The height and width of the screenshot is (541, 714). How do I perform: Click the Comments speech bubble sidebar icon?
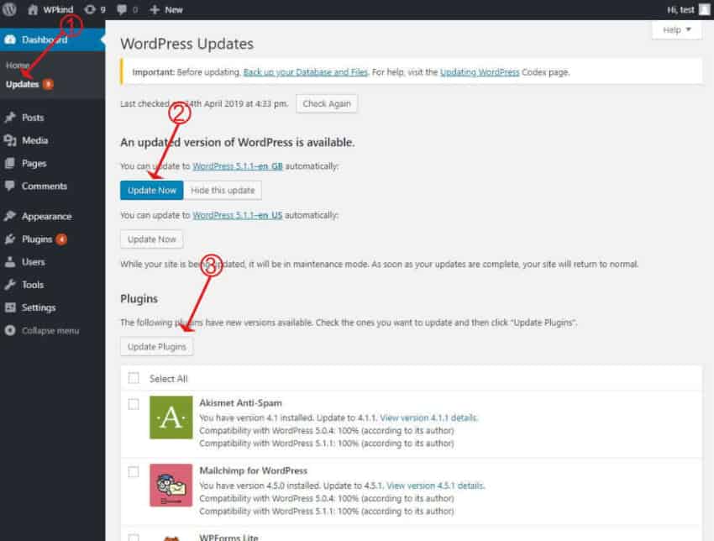[x=9, y=186]
